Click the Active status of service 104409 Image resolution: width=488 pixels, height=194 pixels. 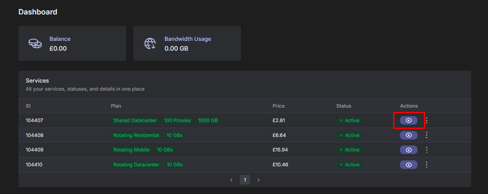tap(350, 150)
